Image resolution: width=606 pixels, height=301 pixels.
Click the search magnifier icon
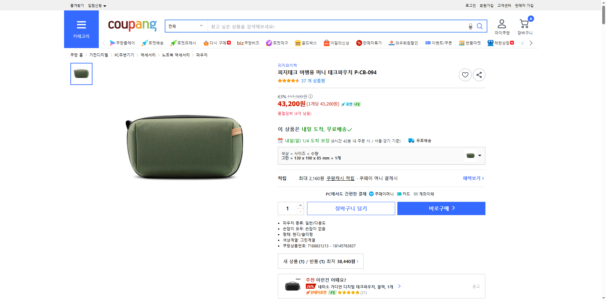point(480,26)
